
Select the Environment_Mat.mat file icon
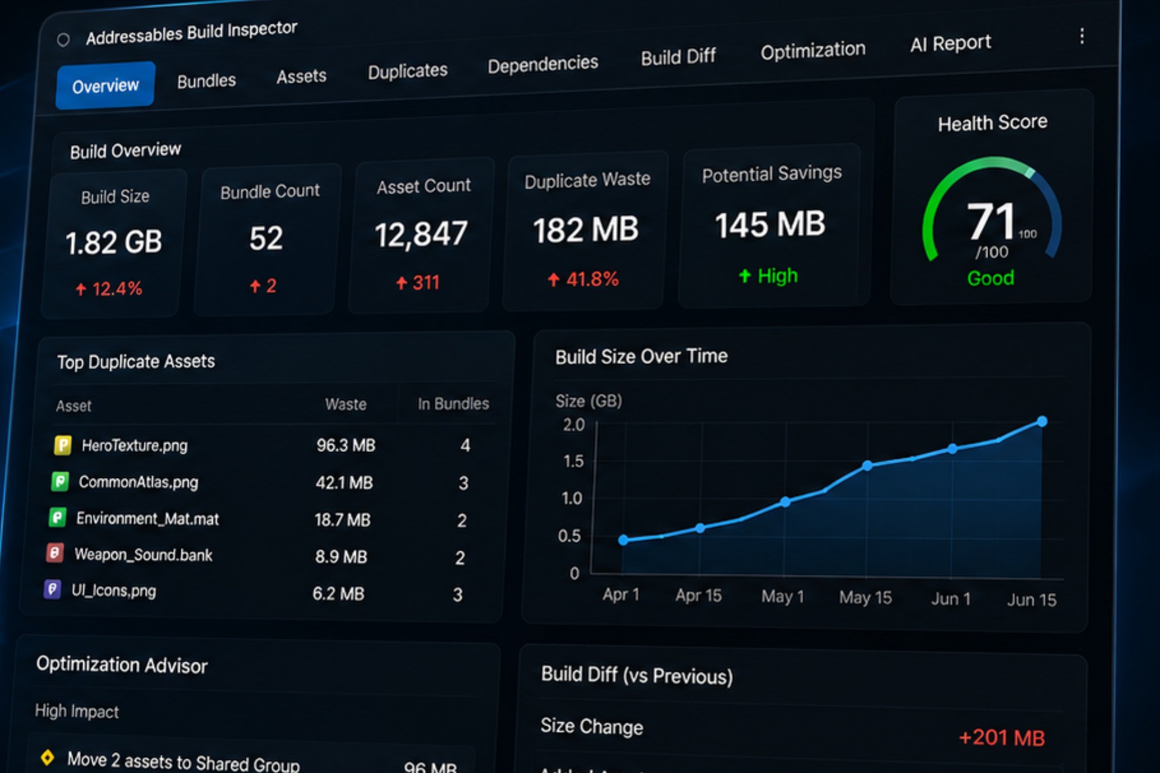tap(57, 517)
